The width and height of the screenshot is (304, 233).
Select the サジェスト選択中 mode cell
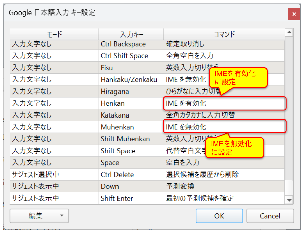coord(54,175)
